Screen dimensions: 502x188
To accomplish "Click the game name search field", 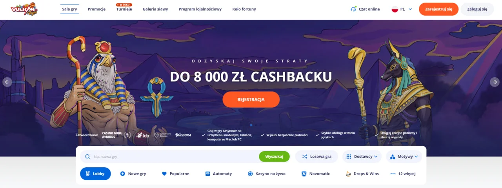I will (169, 157).
